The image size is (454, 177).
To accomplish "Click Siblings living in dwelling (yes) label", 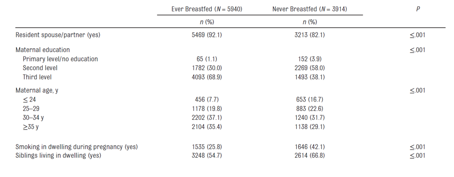I will [x=58, y=155].
